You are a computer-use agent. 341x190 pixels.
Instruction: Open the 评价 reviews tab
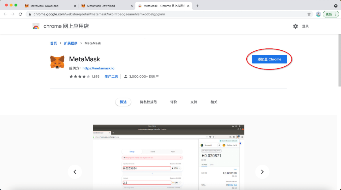click(174, 102)
